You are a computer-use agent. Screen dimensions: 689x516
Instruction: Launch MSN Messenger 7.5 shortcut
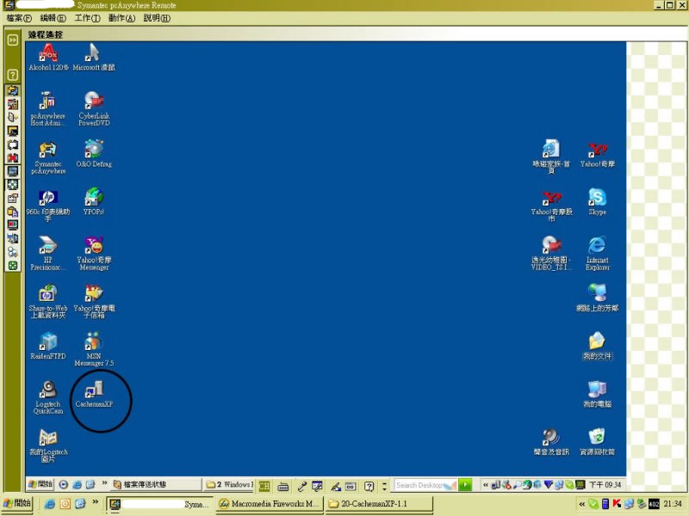click(94, 349)
